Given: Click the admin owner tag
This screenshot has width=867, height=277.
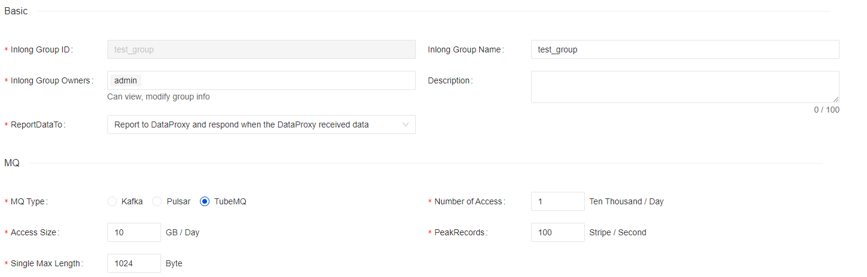Looking at the screenshot, I should point(125,80).
